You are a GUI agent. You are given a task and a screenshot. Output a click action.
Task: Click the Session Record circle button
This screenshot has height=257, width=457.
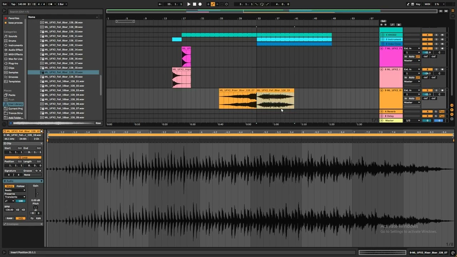coord(226,4)
